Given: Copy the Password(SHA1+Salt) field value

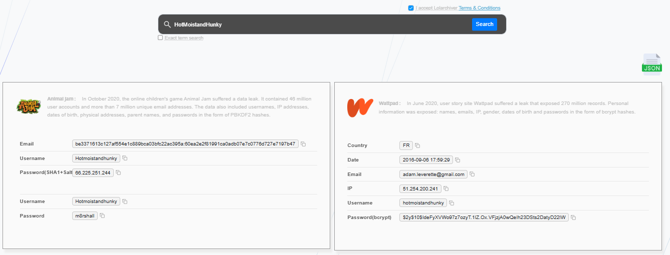Looking at the screenshot, I should (x=118, y=173).
